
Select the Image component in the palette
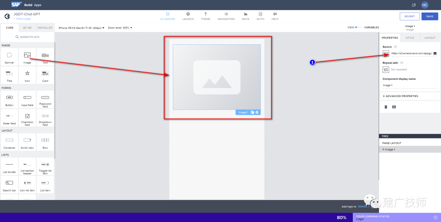click(x=27, y=57)
